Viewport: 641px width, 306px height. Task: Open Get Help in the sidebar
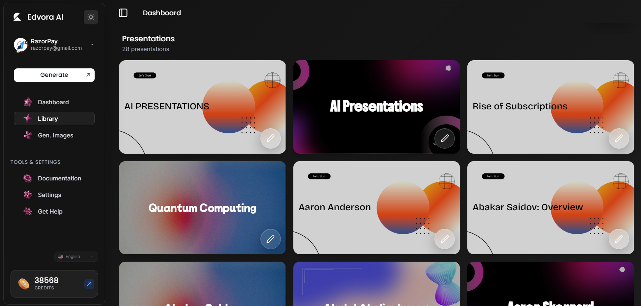[54, 211]
